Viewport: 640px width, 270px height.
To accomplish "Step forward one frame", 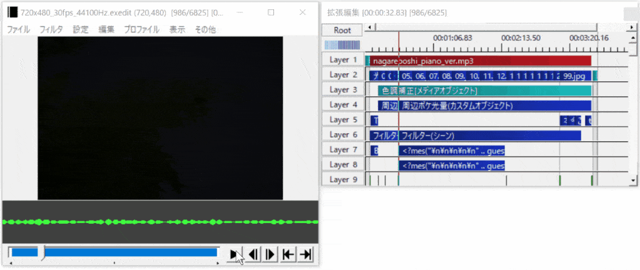I will [x=271, y=254].
